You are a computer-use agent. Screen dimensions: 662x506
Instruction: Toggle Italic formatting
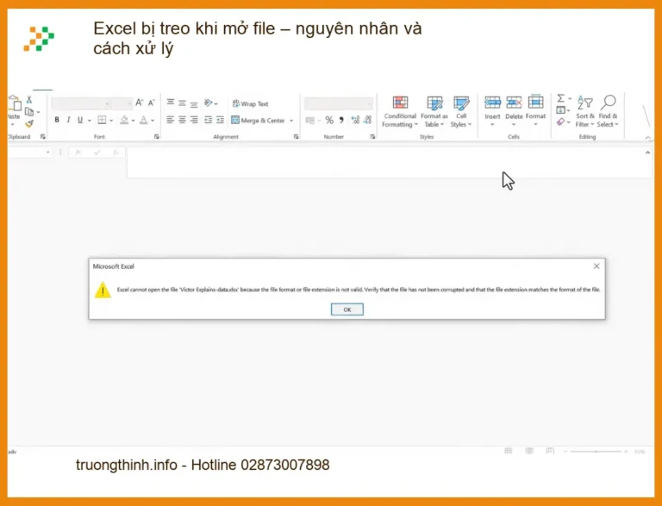(x=68, y=120)
